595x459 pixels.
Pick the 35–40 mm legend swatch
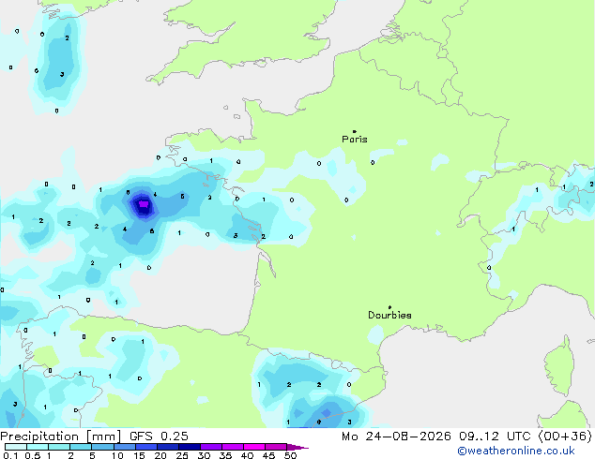[232, 447]
